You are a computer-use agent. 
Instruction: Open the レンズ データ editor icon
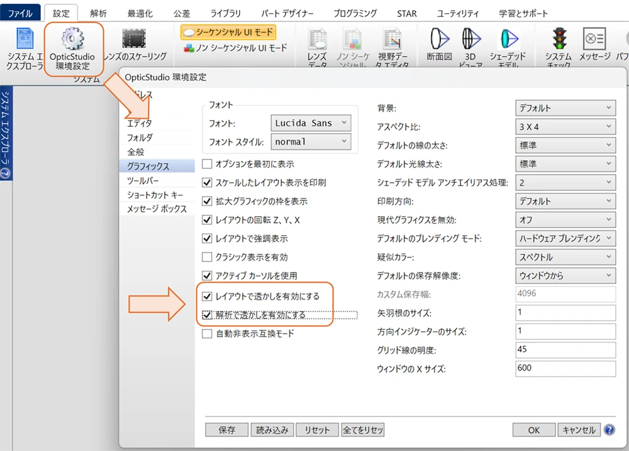pos(317,39)
